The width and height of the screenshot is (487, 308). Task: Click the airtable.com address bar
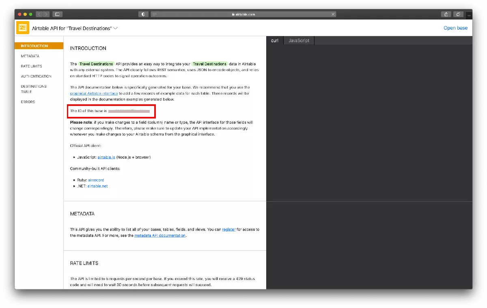tap(243, 14)
